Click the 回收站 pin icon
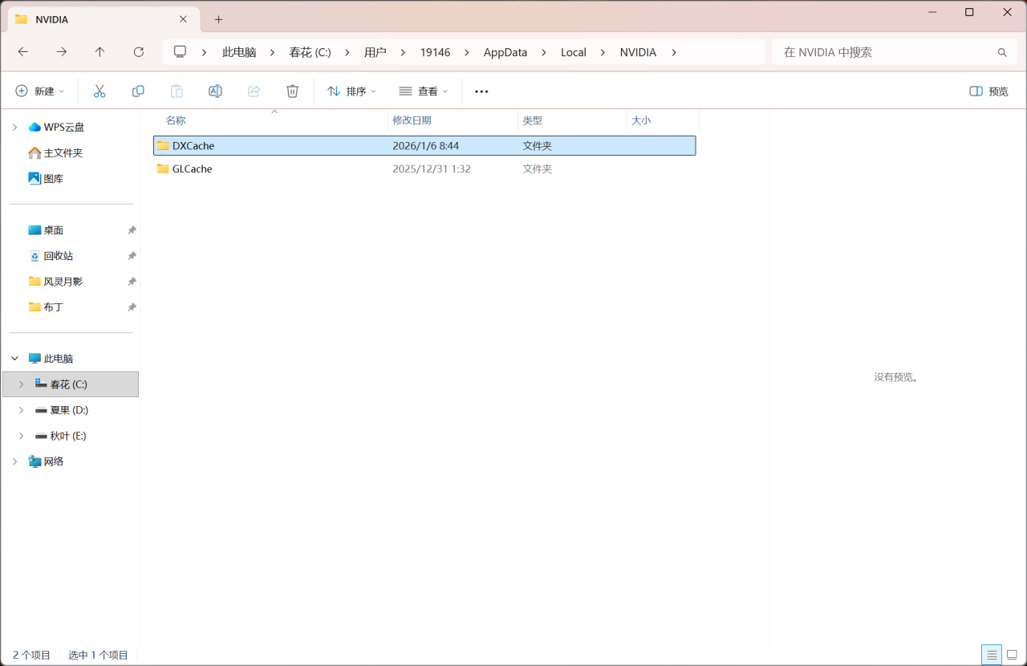 pyautogui.click(x=132, y=256)
